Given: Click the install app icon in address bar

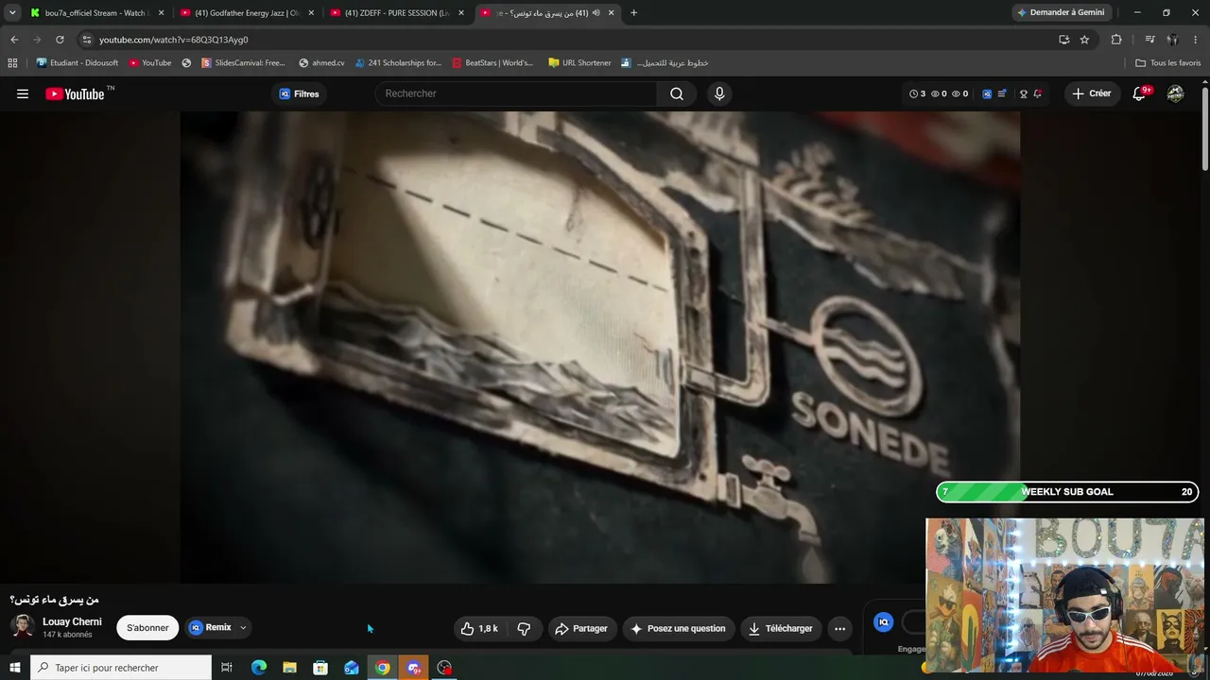Looking at the screenshot, I should (x=1063, y=40).
